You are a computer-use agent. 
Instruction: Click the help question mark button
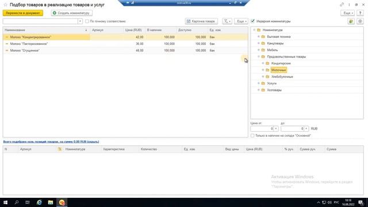[360, 13]
